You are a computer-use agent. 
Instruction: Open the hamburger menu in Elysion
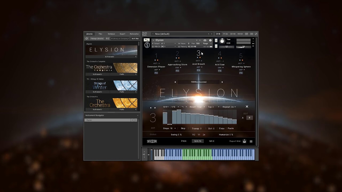251,141
